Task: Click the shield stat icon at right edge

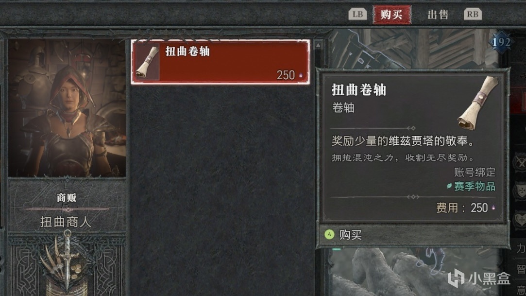Action: [521, 191]
